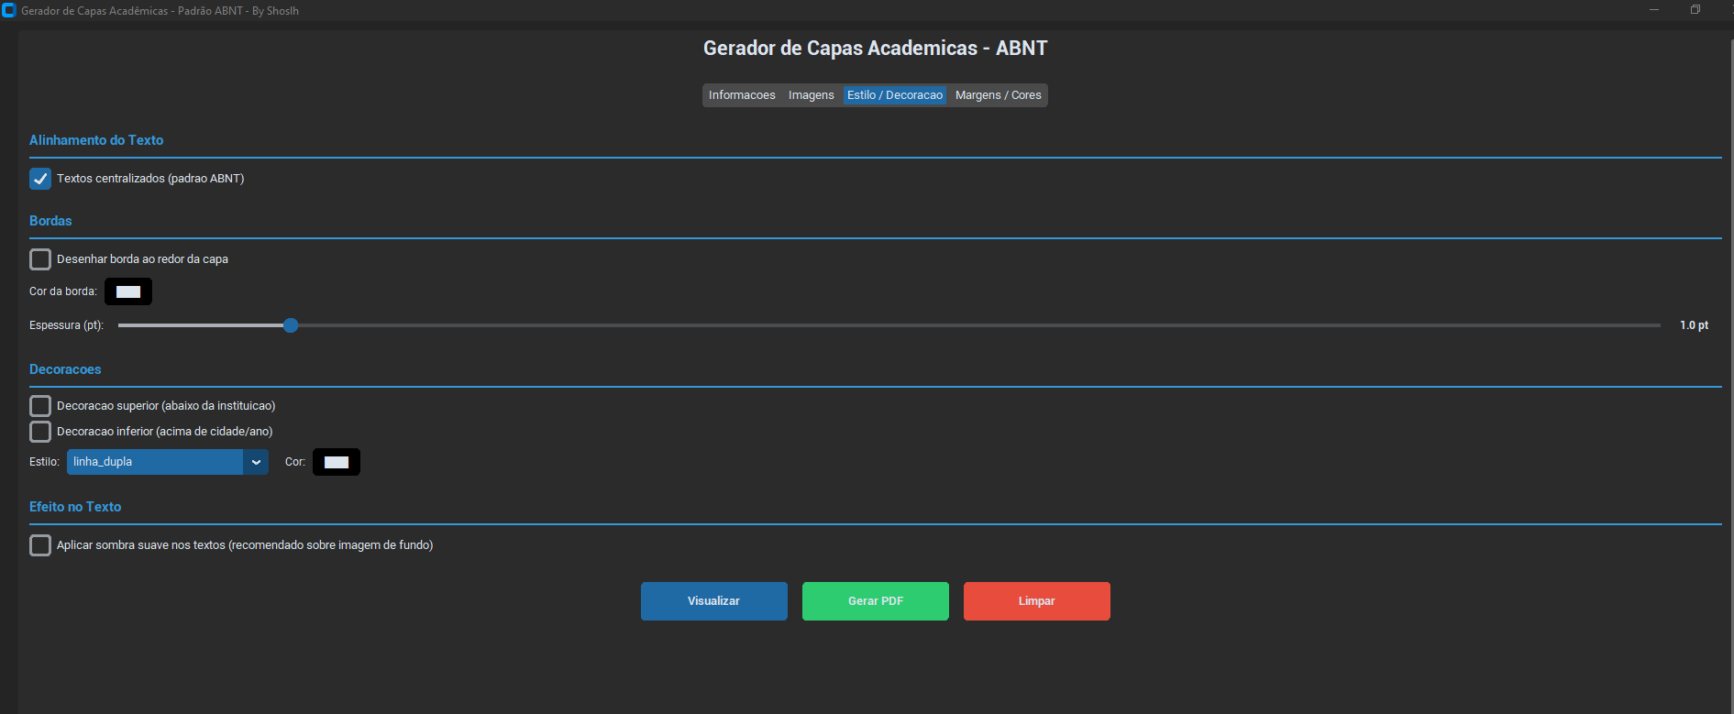1734x714 pixels.
Task: Open the Estilo dropdown arrow
Action: (256, 462)
